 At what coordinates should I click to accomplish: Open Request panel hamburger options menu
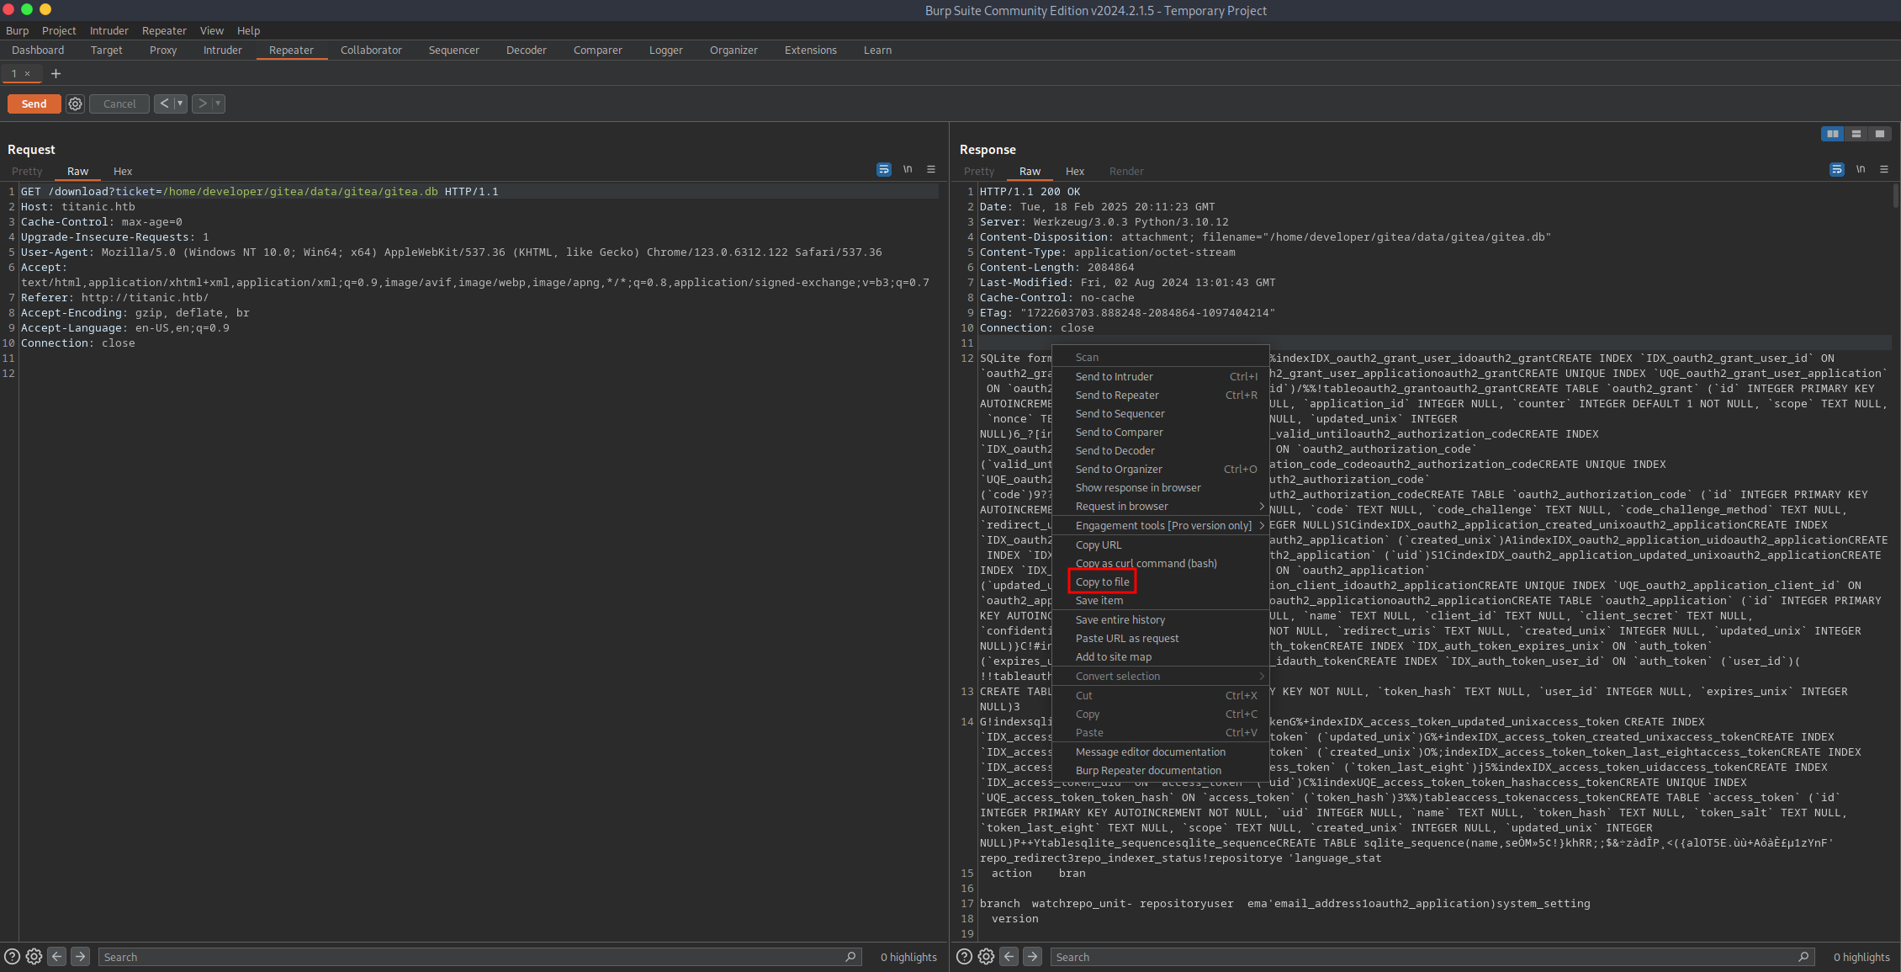pos(931,169)
